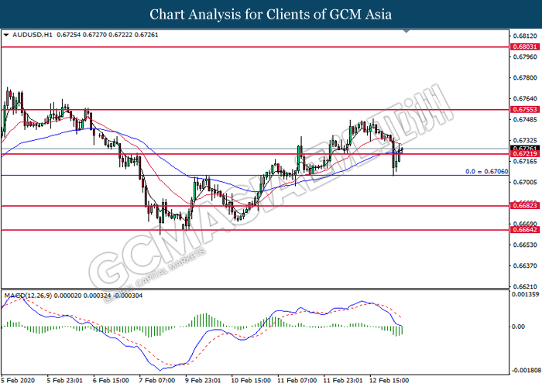Click the 9 Feb 23:01 time label
Image resolution: width=542 pixels, height=387 pixels.
tap(203, 381)
